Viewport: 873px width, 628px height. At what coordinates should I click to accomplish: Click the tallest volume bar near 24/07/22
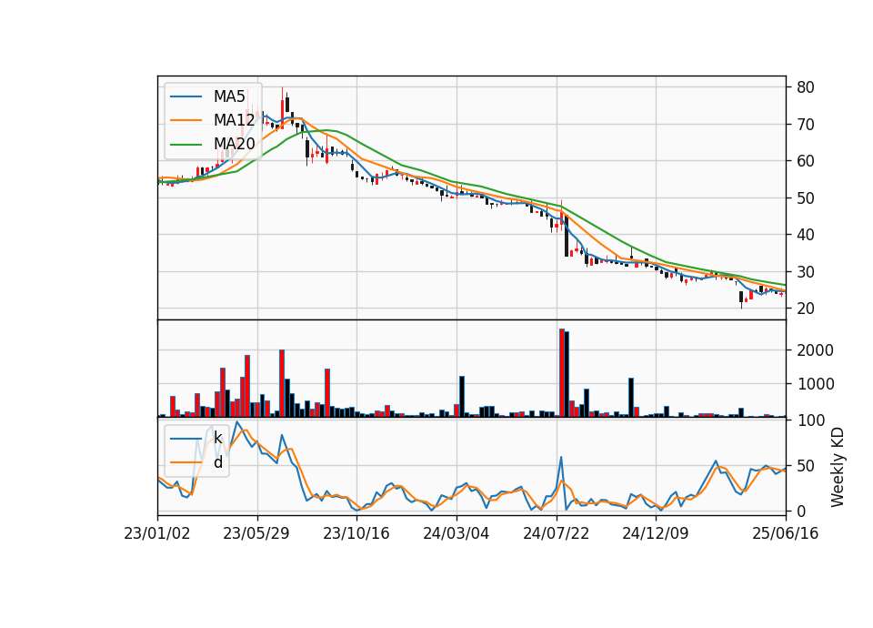tap(562, 373)
